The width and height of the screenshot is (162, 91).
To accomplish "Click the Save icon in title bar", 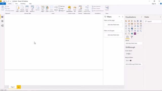I will [x=4, y=1].
